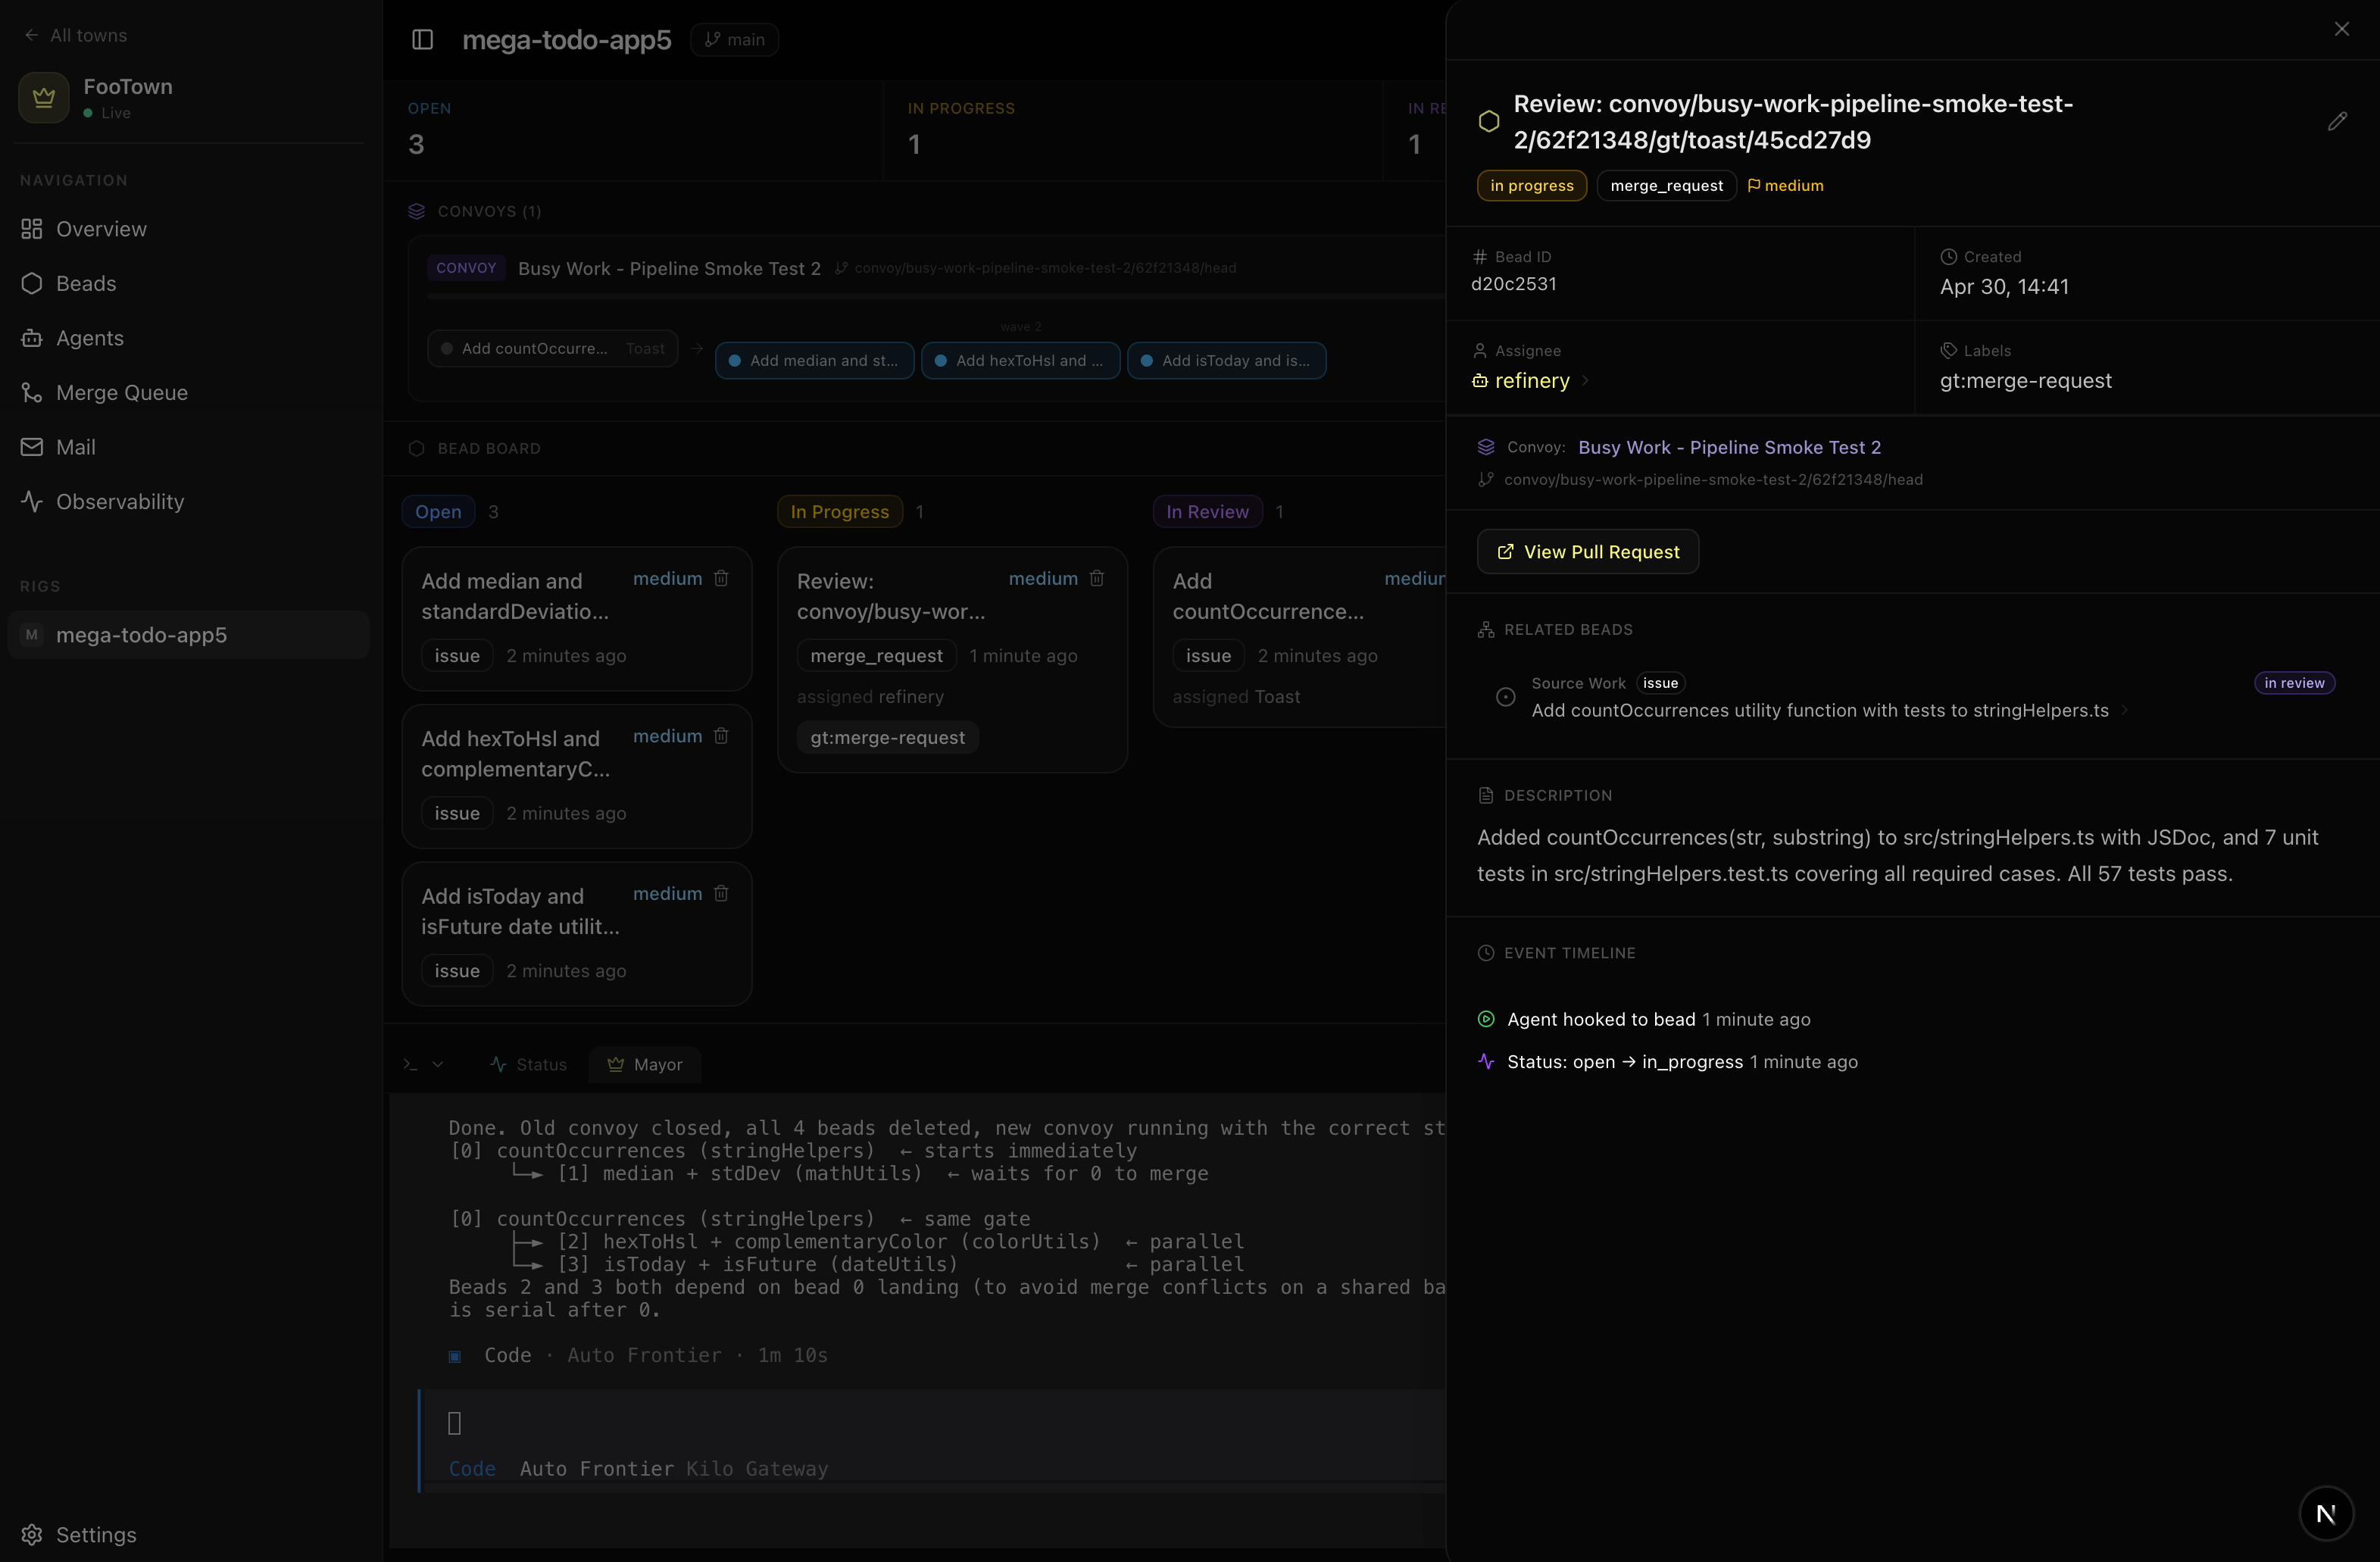The image size is (2380, 1562).
Task: Click the merge_request type badge
Action: [1666, 186]
